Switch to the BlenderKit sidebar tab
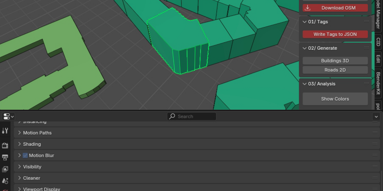The height and width of the screenshot is (191, 383). click(378, 83)
